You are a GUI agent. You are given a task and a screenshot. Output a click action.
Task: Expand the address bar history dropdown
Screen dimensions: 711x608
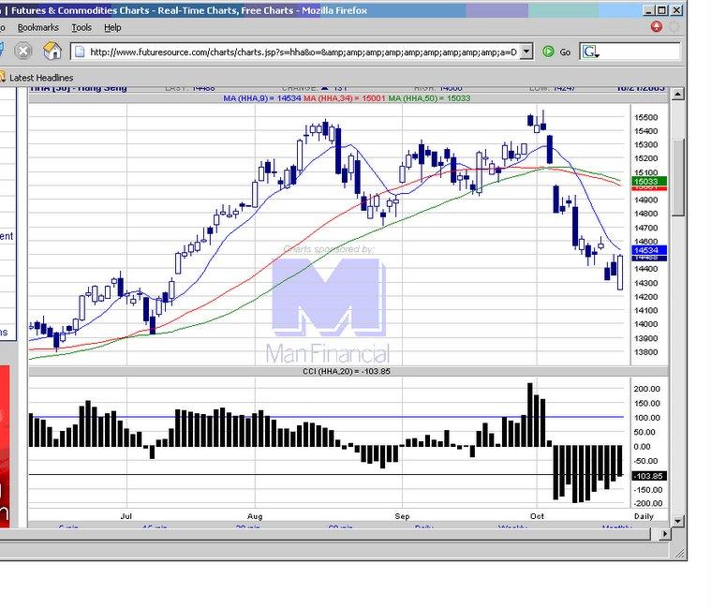pos(526,52)
